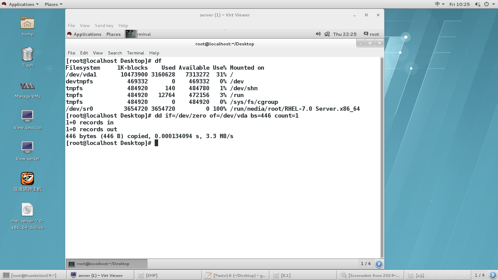
Task: Switch to root@foundation29 taskbar window
Action: (x=33, y=275)
